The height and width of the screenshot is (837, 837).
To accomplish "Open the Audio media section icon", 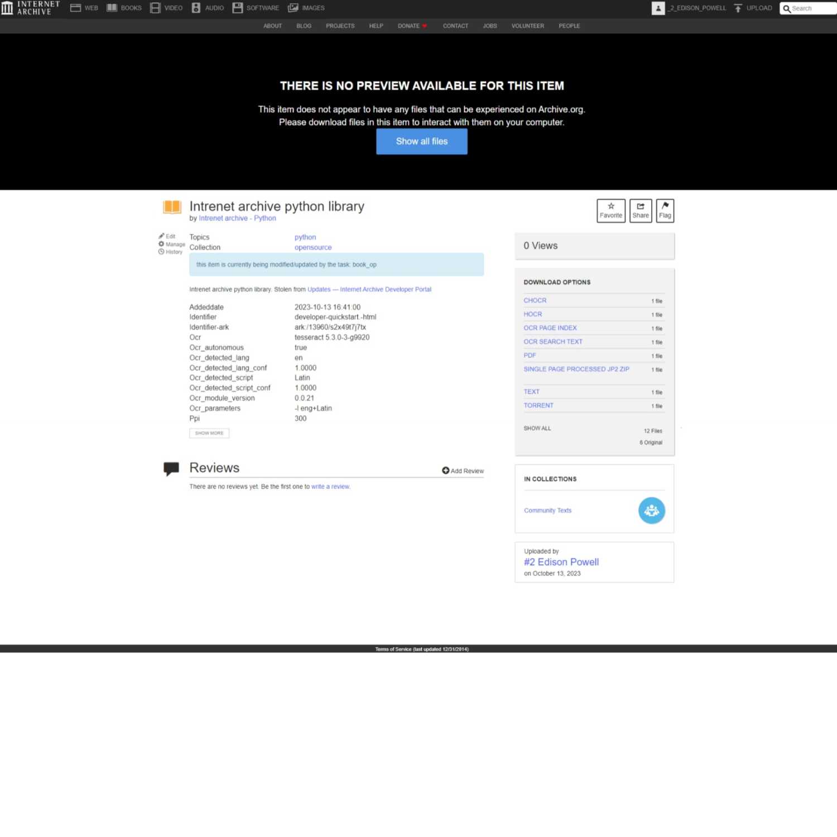I will click(x=196, y=8).
